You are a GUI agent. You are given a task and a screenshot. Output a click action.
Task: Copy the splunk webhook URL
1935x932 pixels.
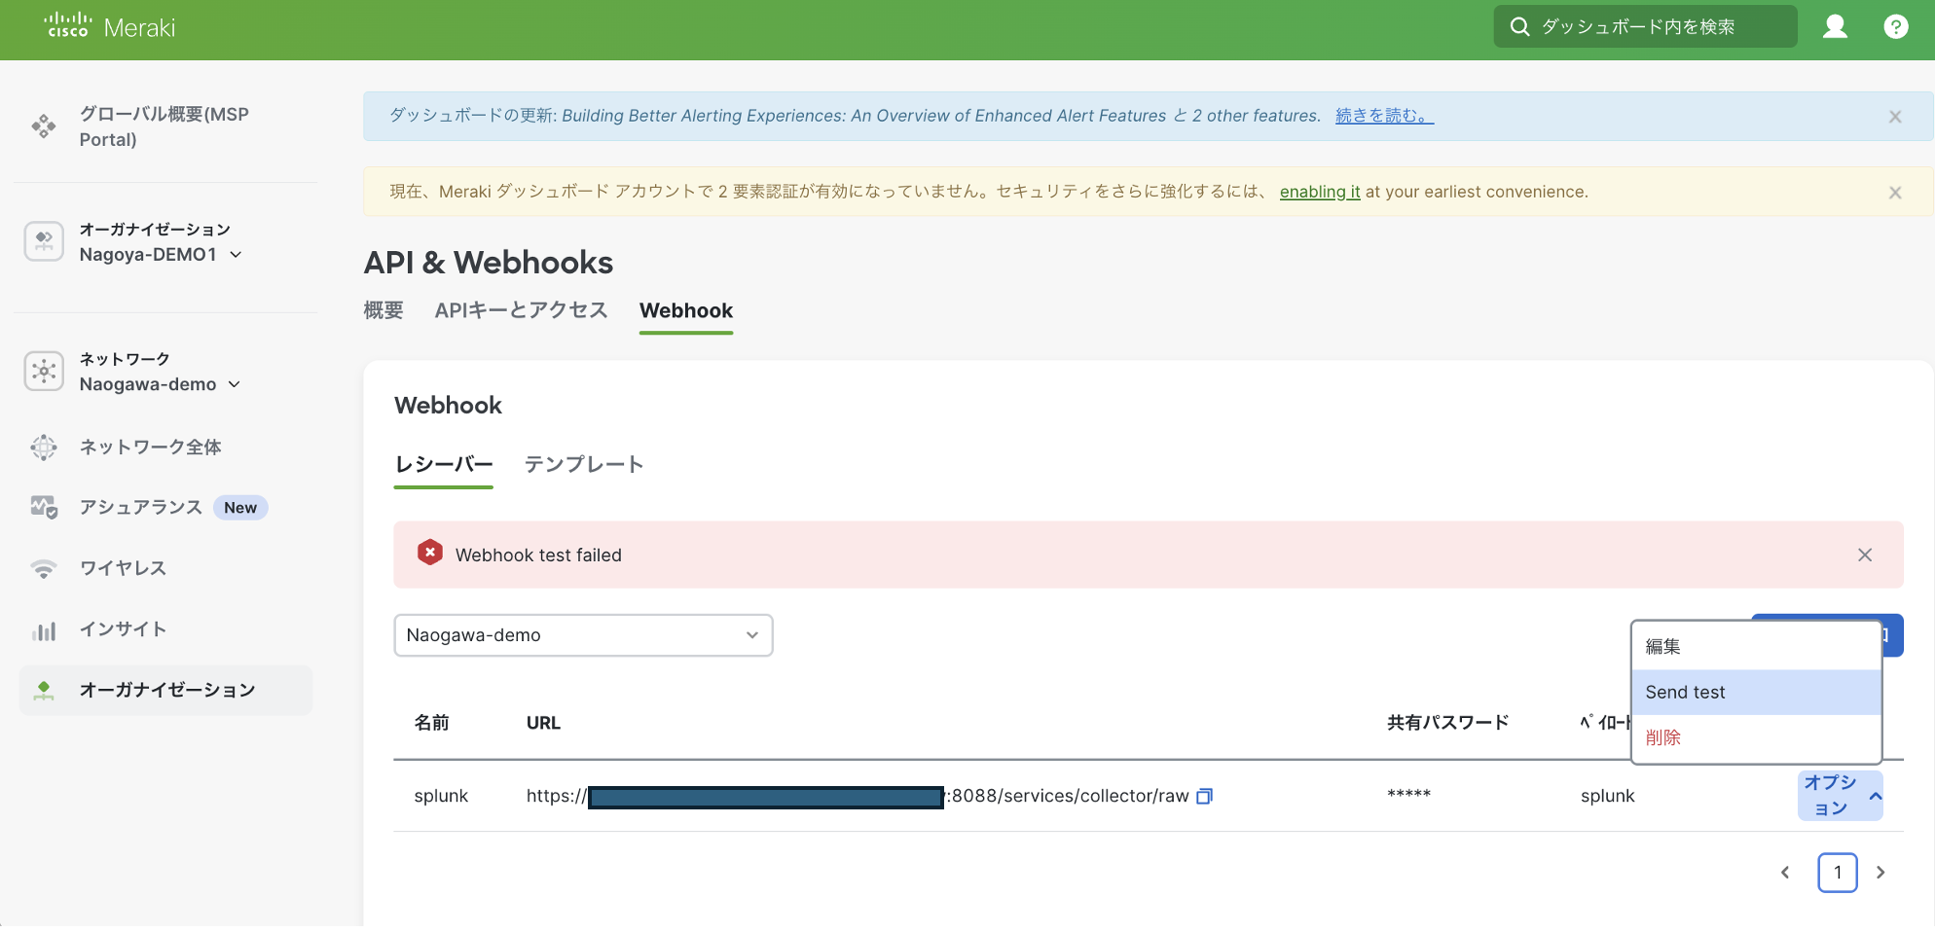point(1204,796)
